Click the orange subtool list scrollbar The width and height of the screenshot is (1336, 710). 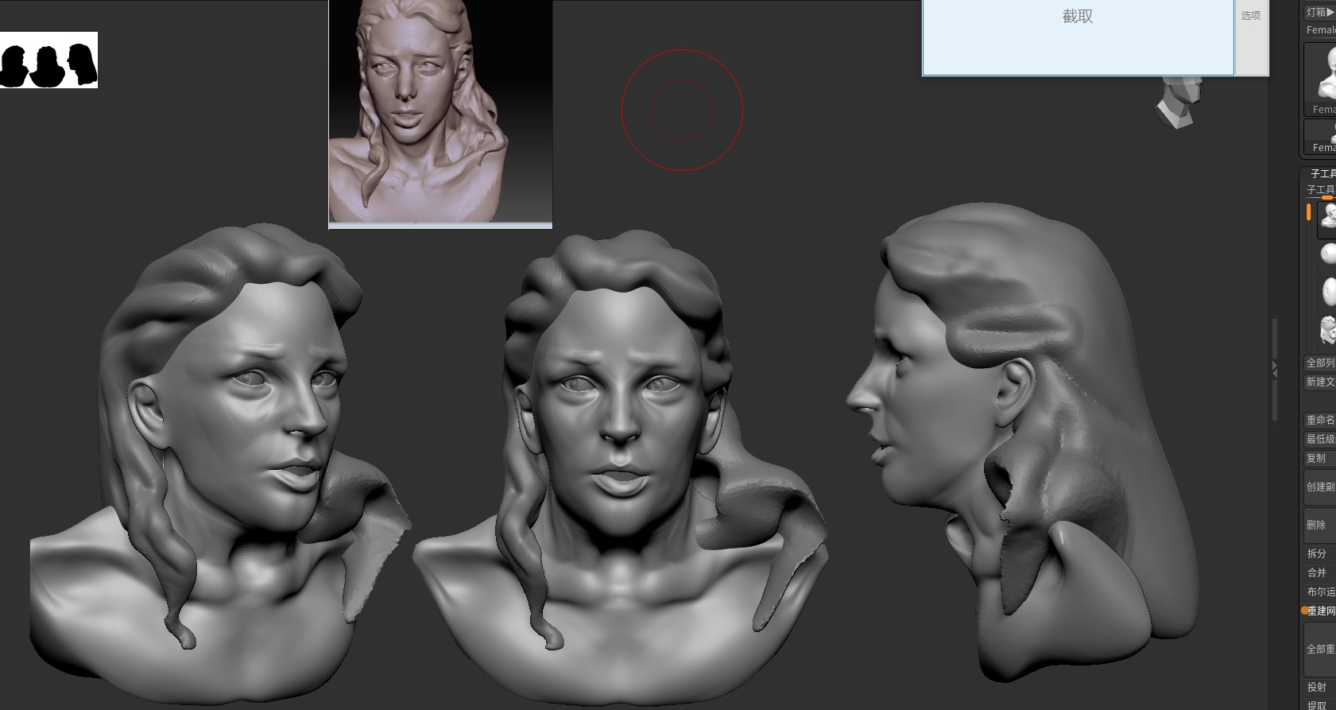[x=1308, y=211]
